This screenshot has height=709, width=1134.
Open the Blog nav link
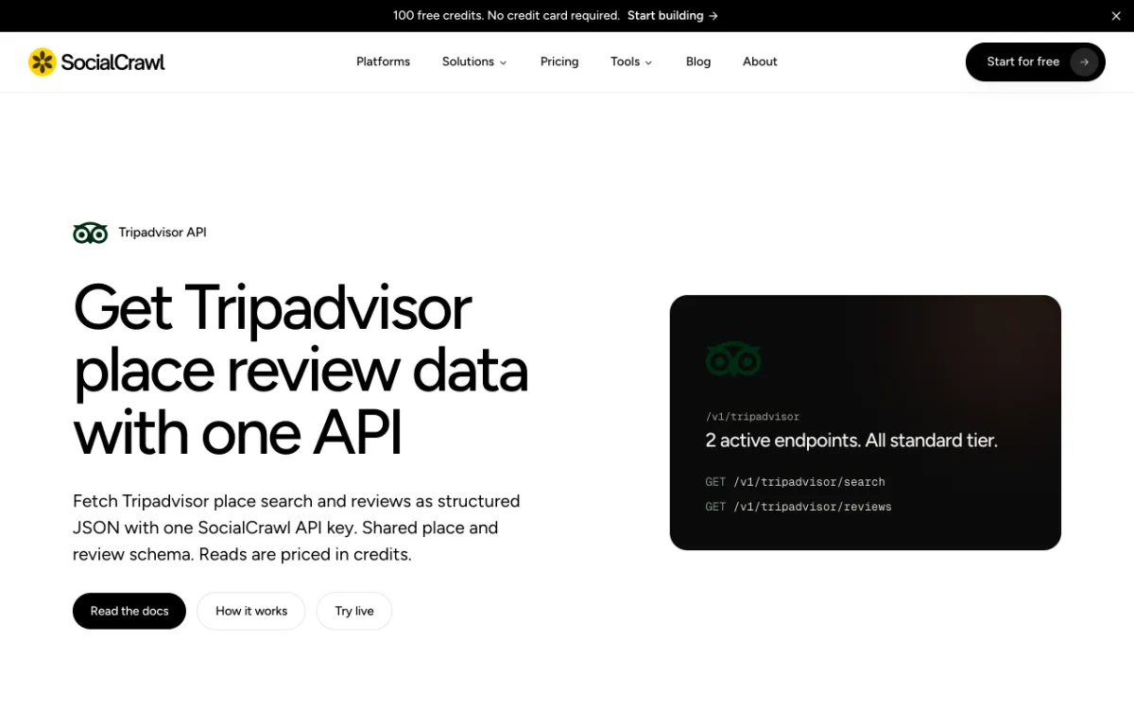click(698, 62)
